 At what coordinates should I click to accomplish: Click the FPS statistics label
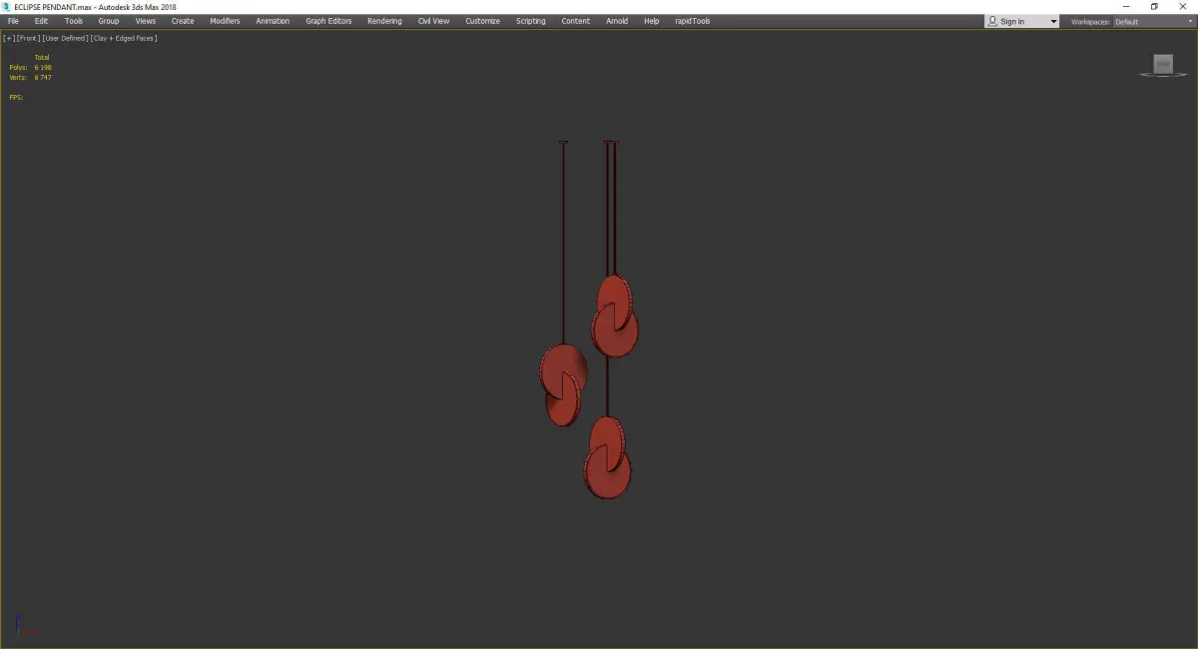point(16,97)
